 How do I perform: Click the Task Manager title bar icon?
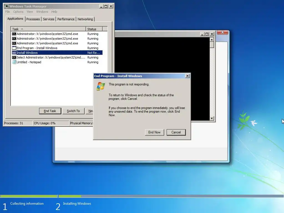(x=7, y=6)
